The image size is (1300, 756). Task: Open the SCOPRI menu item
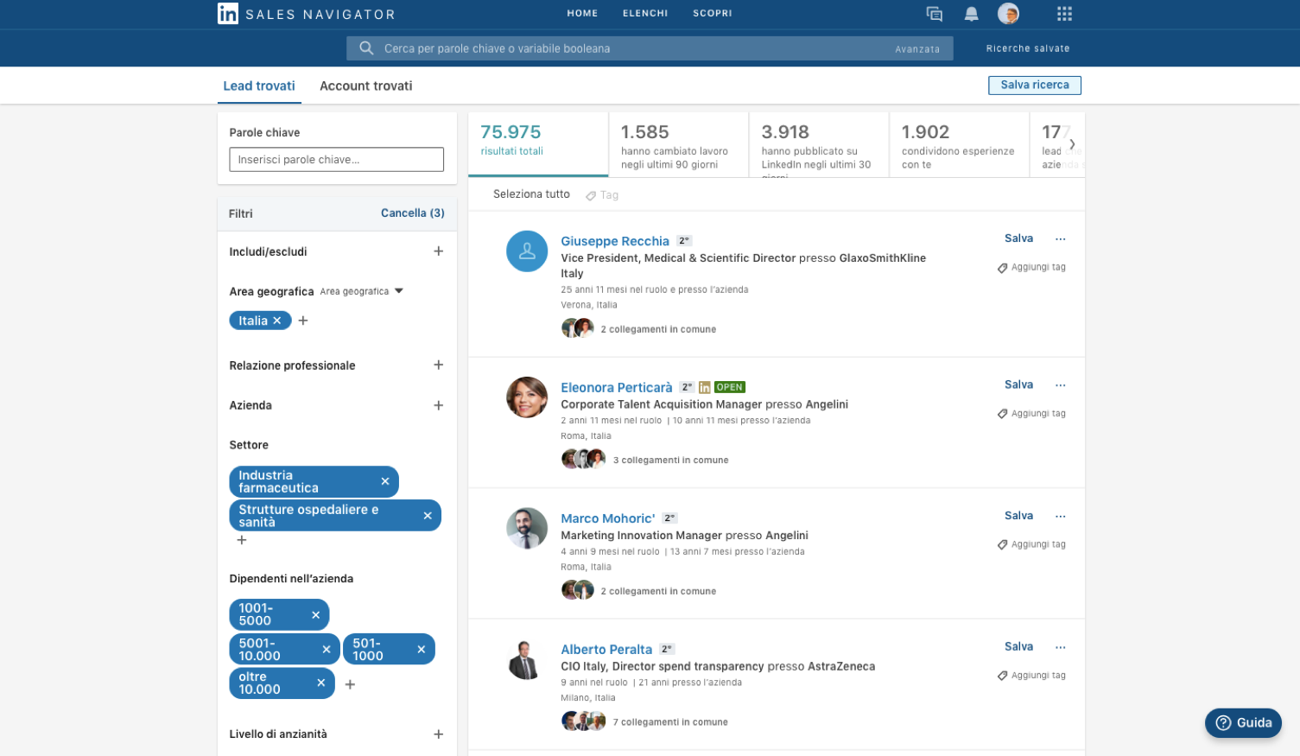pos(713,14)
